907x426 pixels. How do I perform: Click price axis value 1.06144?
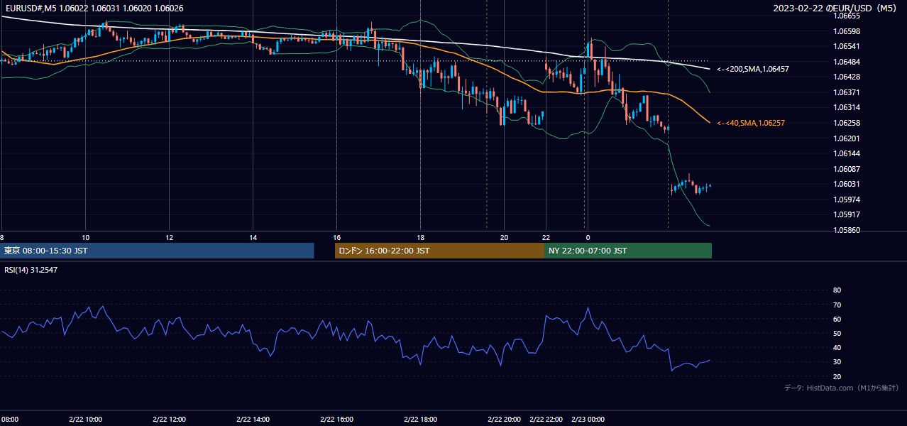pyautogui.click(x=846, y=153)
